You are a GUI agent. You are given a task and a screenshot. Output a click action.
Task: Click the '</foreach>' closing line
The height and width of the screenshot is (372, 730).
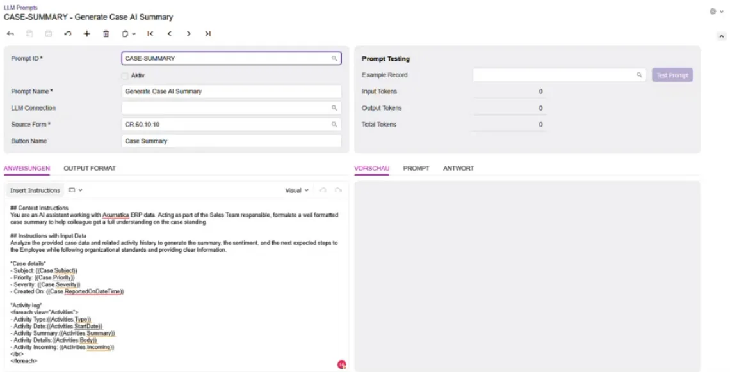24,361
